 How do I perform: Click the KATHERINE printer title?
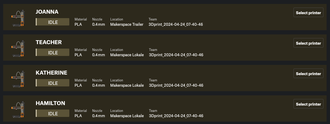(51, 73)
